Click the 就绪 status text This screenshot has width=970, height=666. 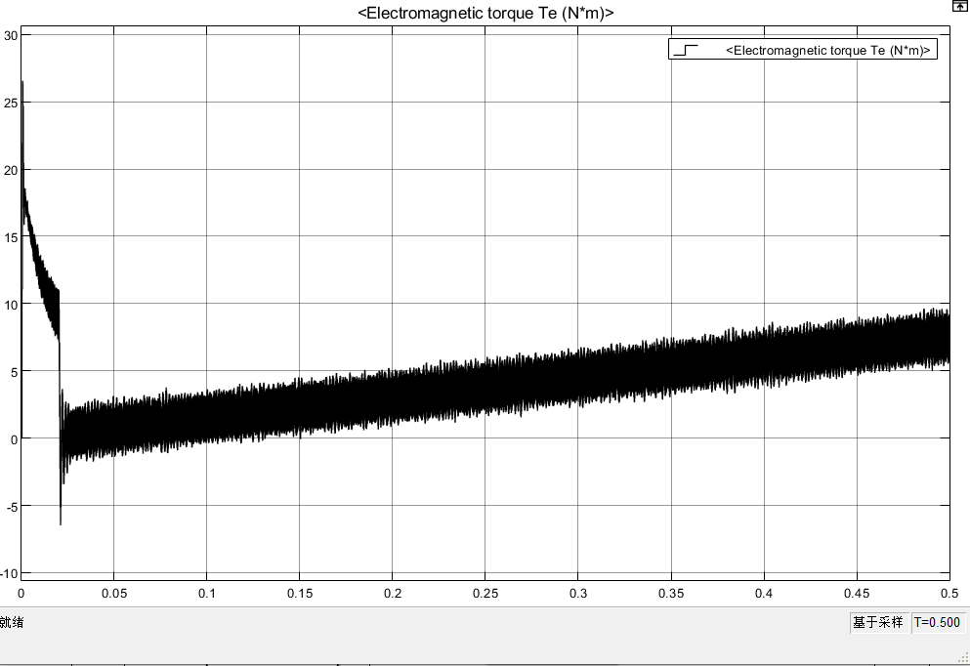coord(13,622)
